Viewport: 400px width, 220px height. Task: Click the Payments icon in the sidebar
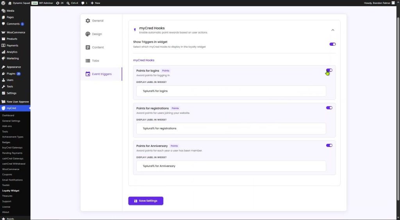pos(3,45)
